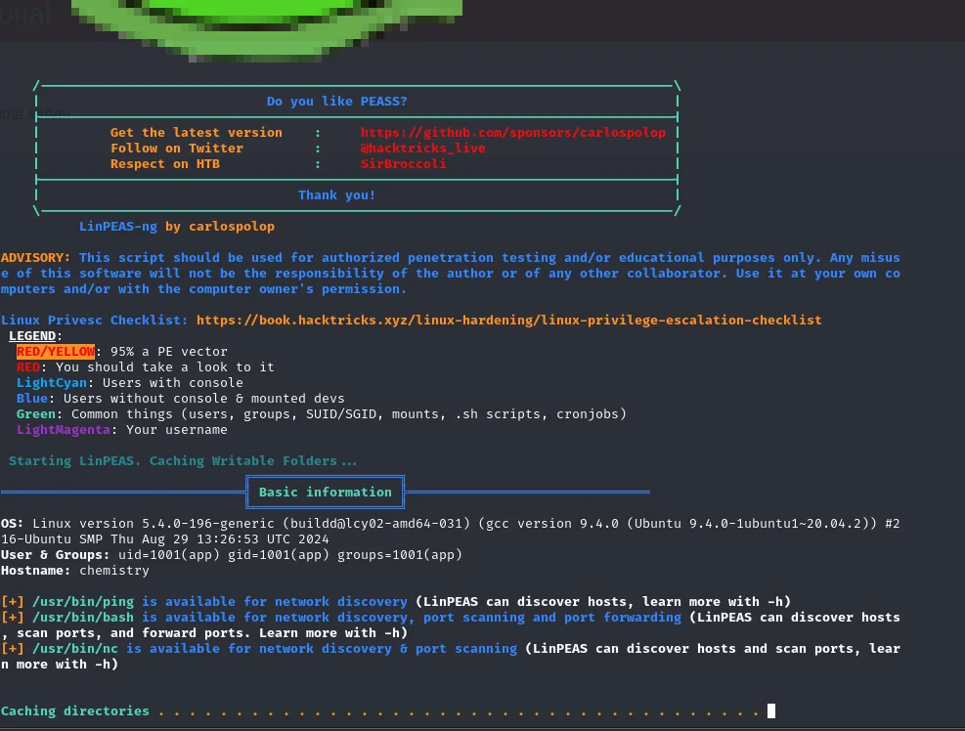Open the book.hacktricks.xyz privilege escalation checklist URL
The height and width of the screenshot is (731, 965).
pyautogui.click(x=509, y=320)
